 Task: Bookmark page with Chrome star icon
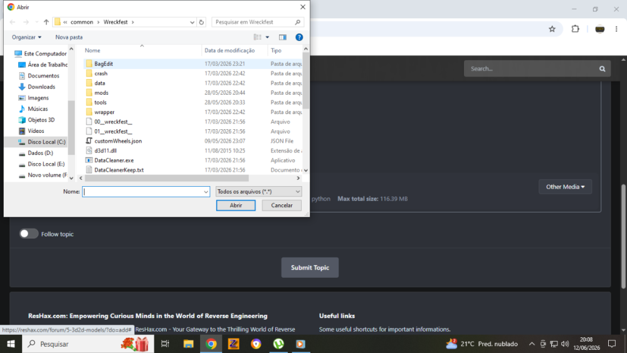coord(552,29)
